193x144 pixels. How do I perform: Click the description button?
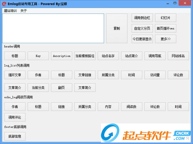[61, 56]
